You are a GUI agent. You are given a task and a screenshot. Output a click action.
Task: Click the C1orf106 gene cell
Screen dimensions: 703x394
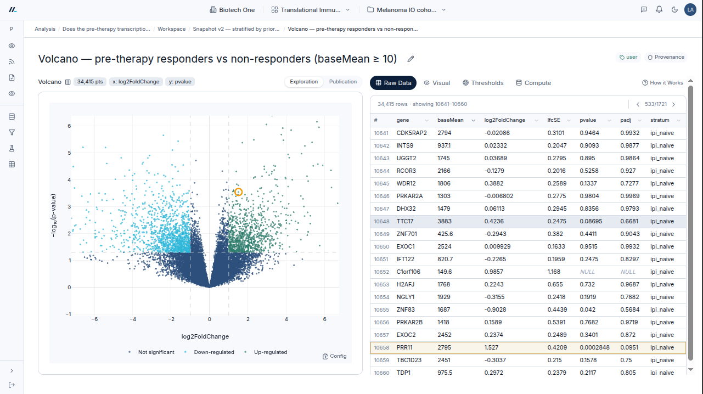(x=412, y=272)
